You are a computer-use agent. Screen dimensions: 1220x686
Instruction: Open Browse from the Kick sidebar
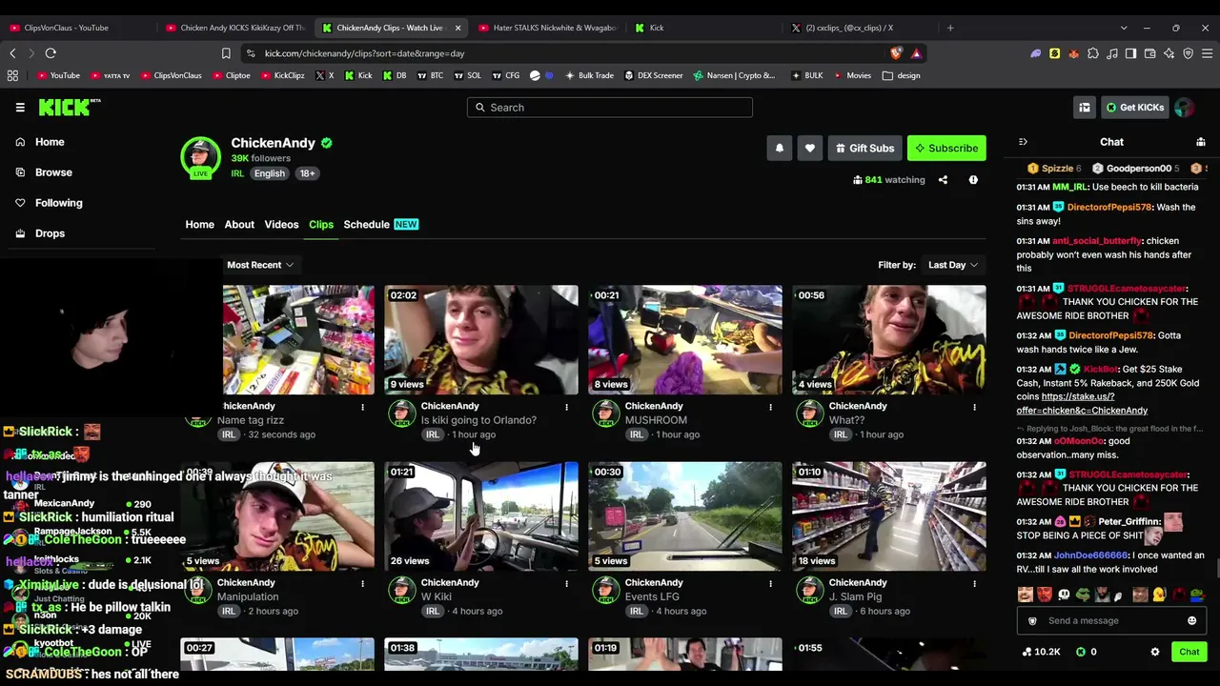coord(53,172)
